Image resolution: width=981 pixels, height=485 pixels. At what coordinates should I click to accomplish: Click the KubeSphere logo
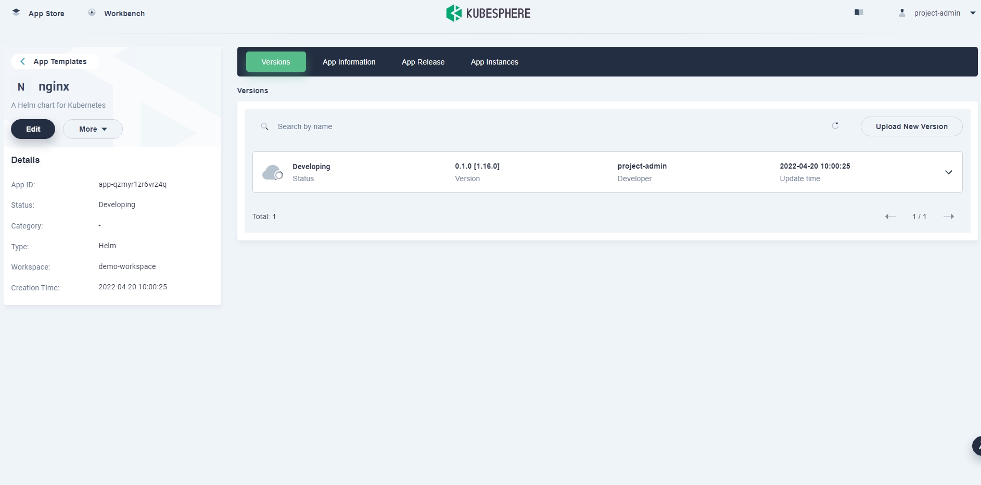(488, 13)
